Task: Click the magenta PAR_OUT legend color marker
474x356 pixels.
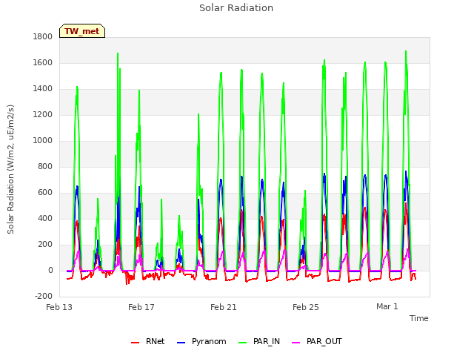Action: 296,343
